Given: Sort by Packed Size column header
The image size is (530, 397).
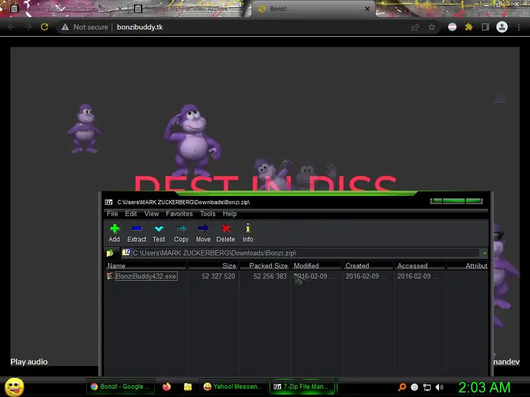Looking at the screenshot, I should (265, 266).
